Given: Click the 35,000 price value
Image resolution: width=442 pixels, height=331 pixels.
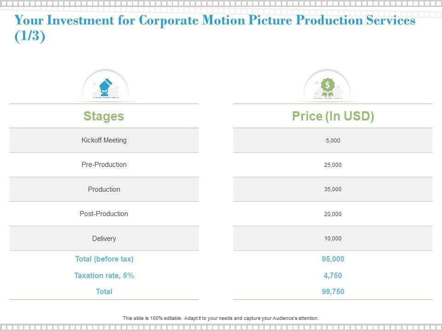Looking at the screenshot, I should click(333, 189).
